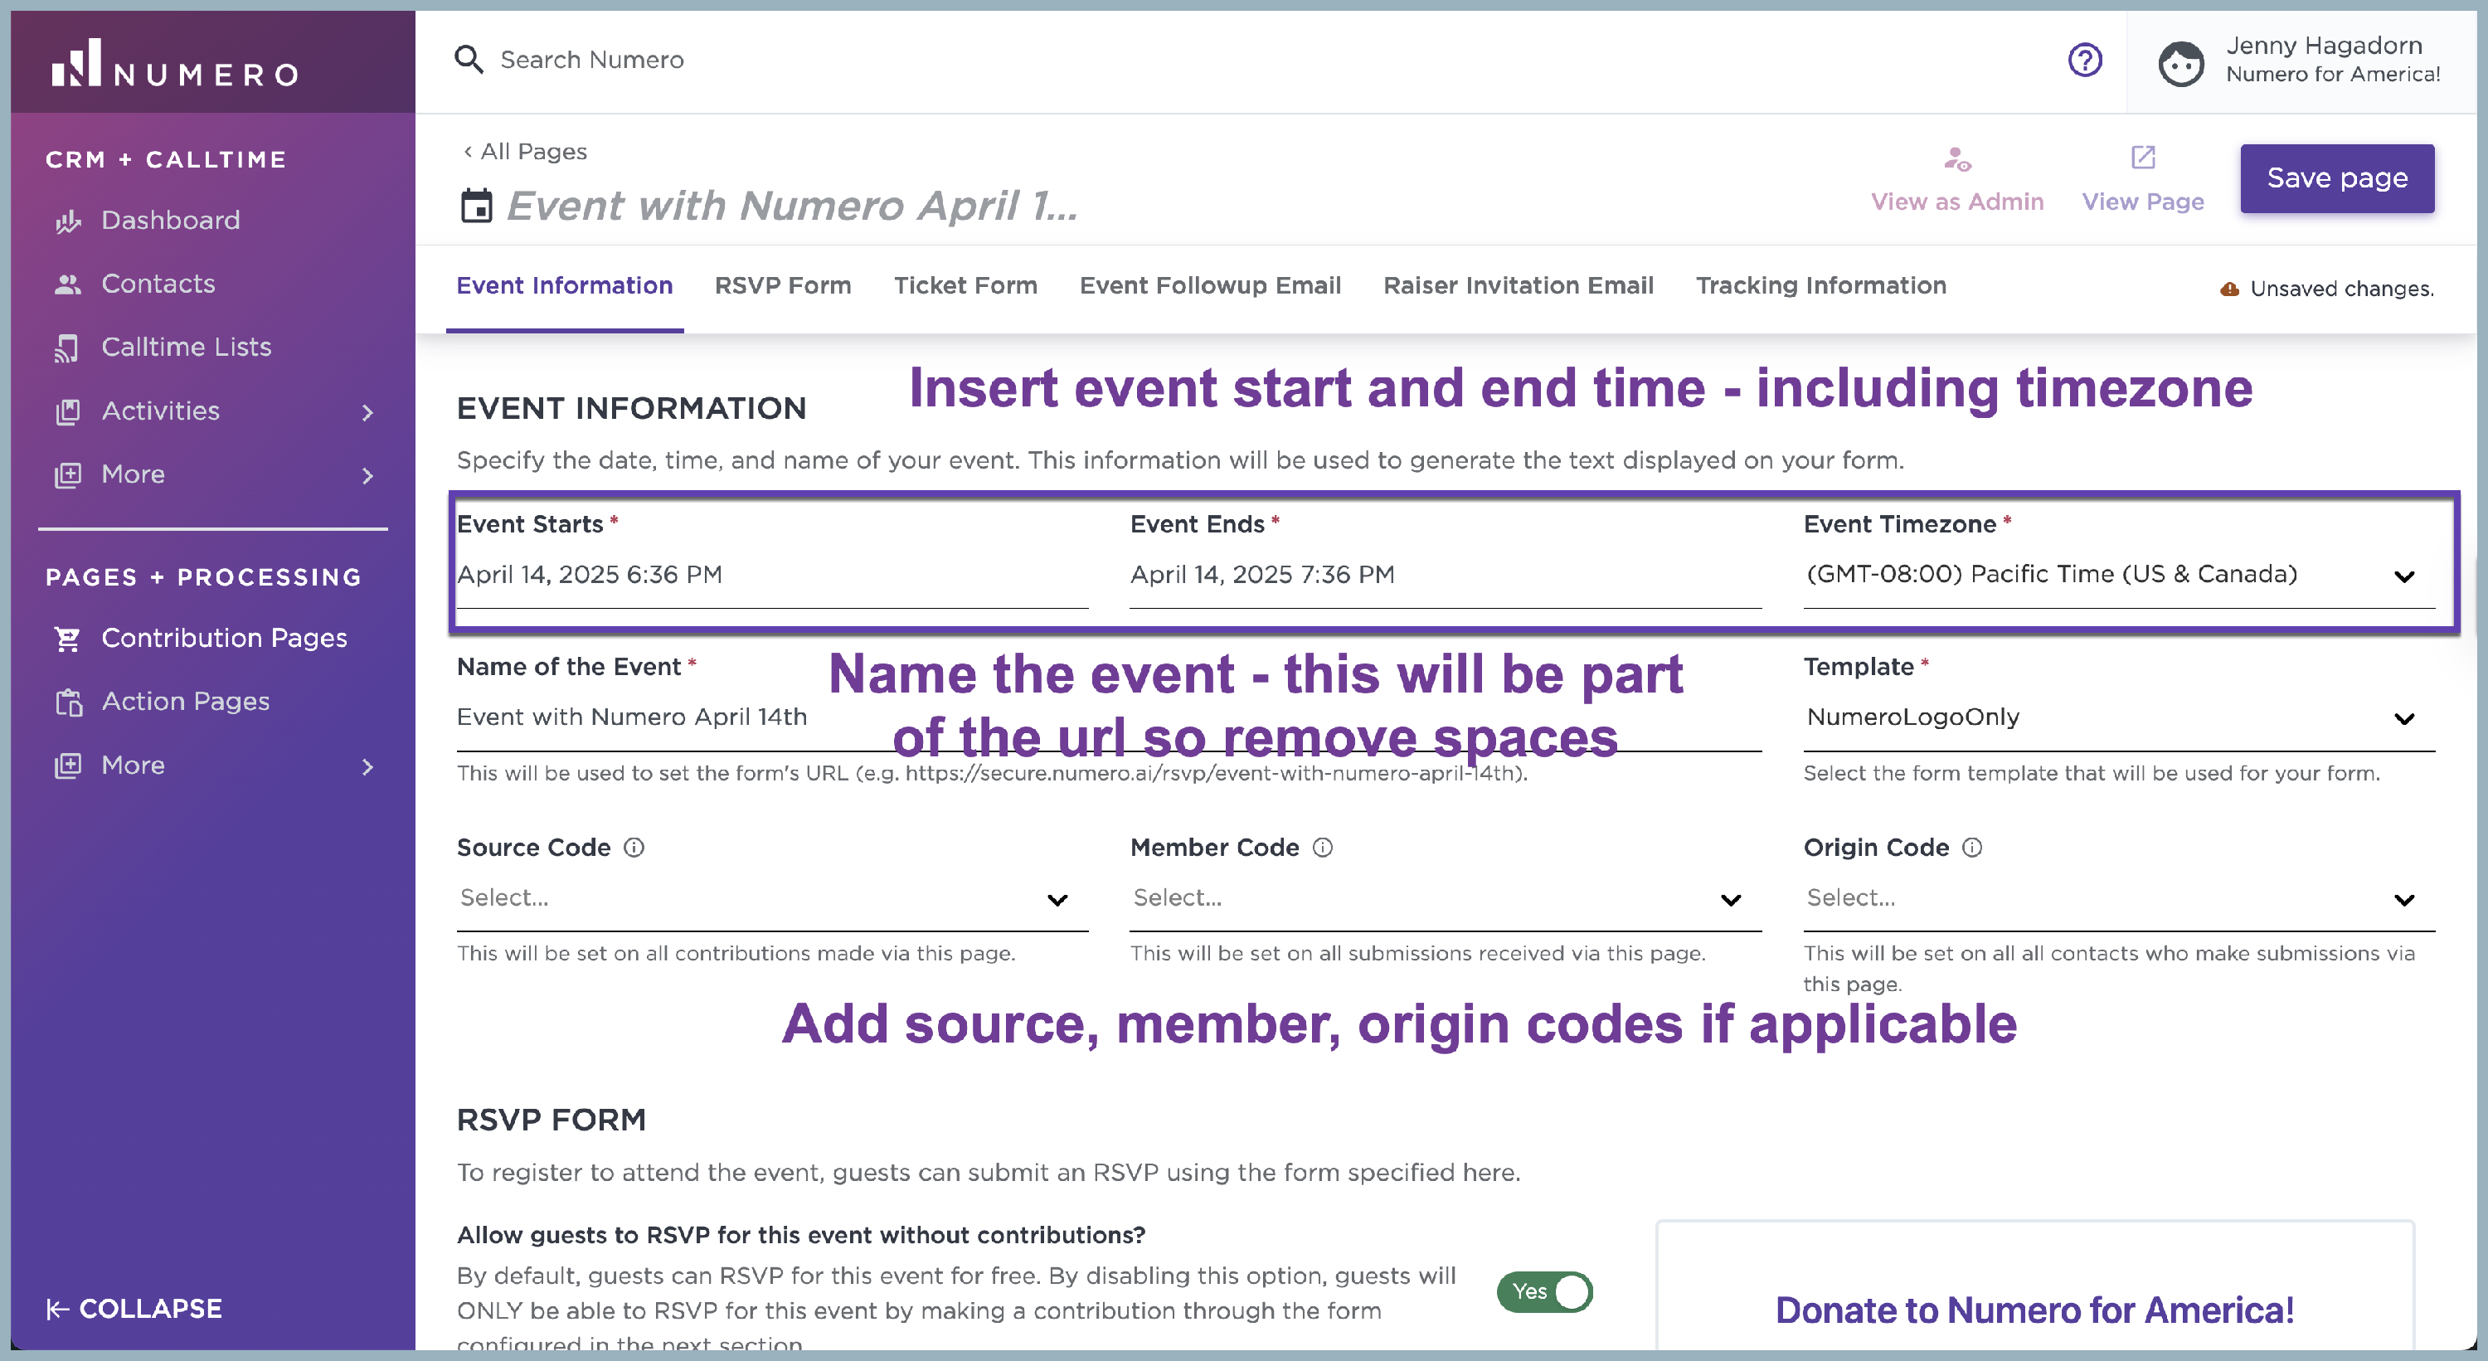Screen dimensions: 2488x1361
Task: Click the COLLAPSE sidebar button
Action: (134, 1309)
